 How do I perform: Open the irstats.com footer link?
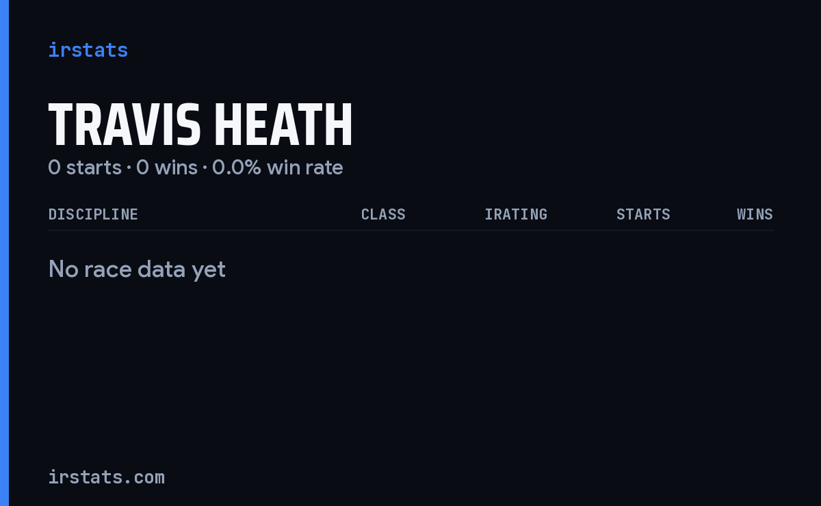(106, 477)
